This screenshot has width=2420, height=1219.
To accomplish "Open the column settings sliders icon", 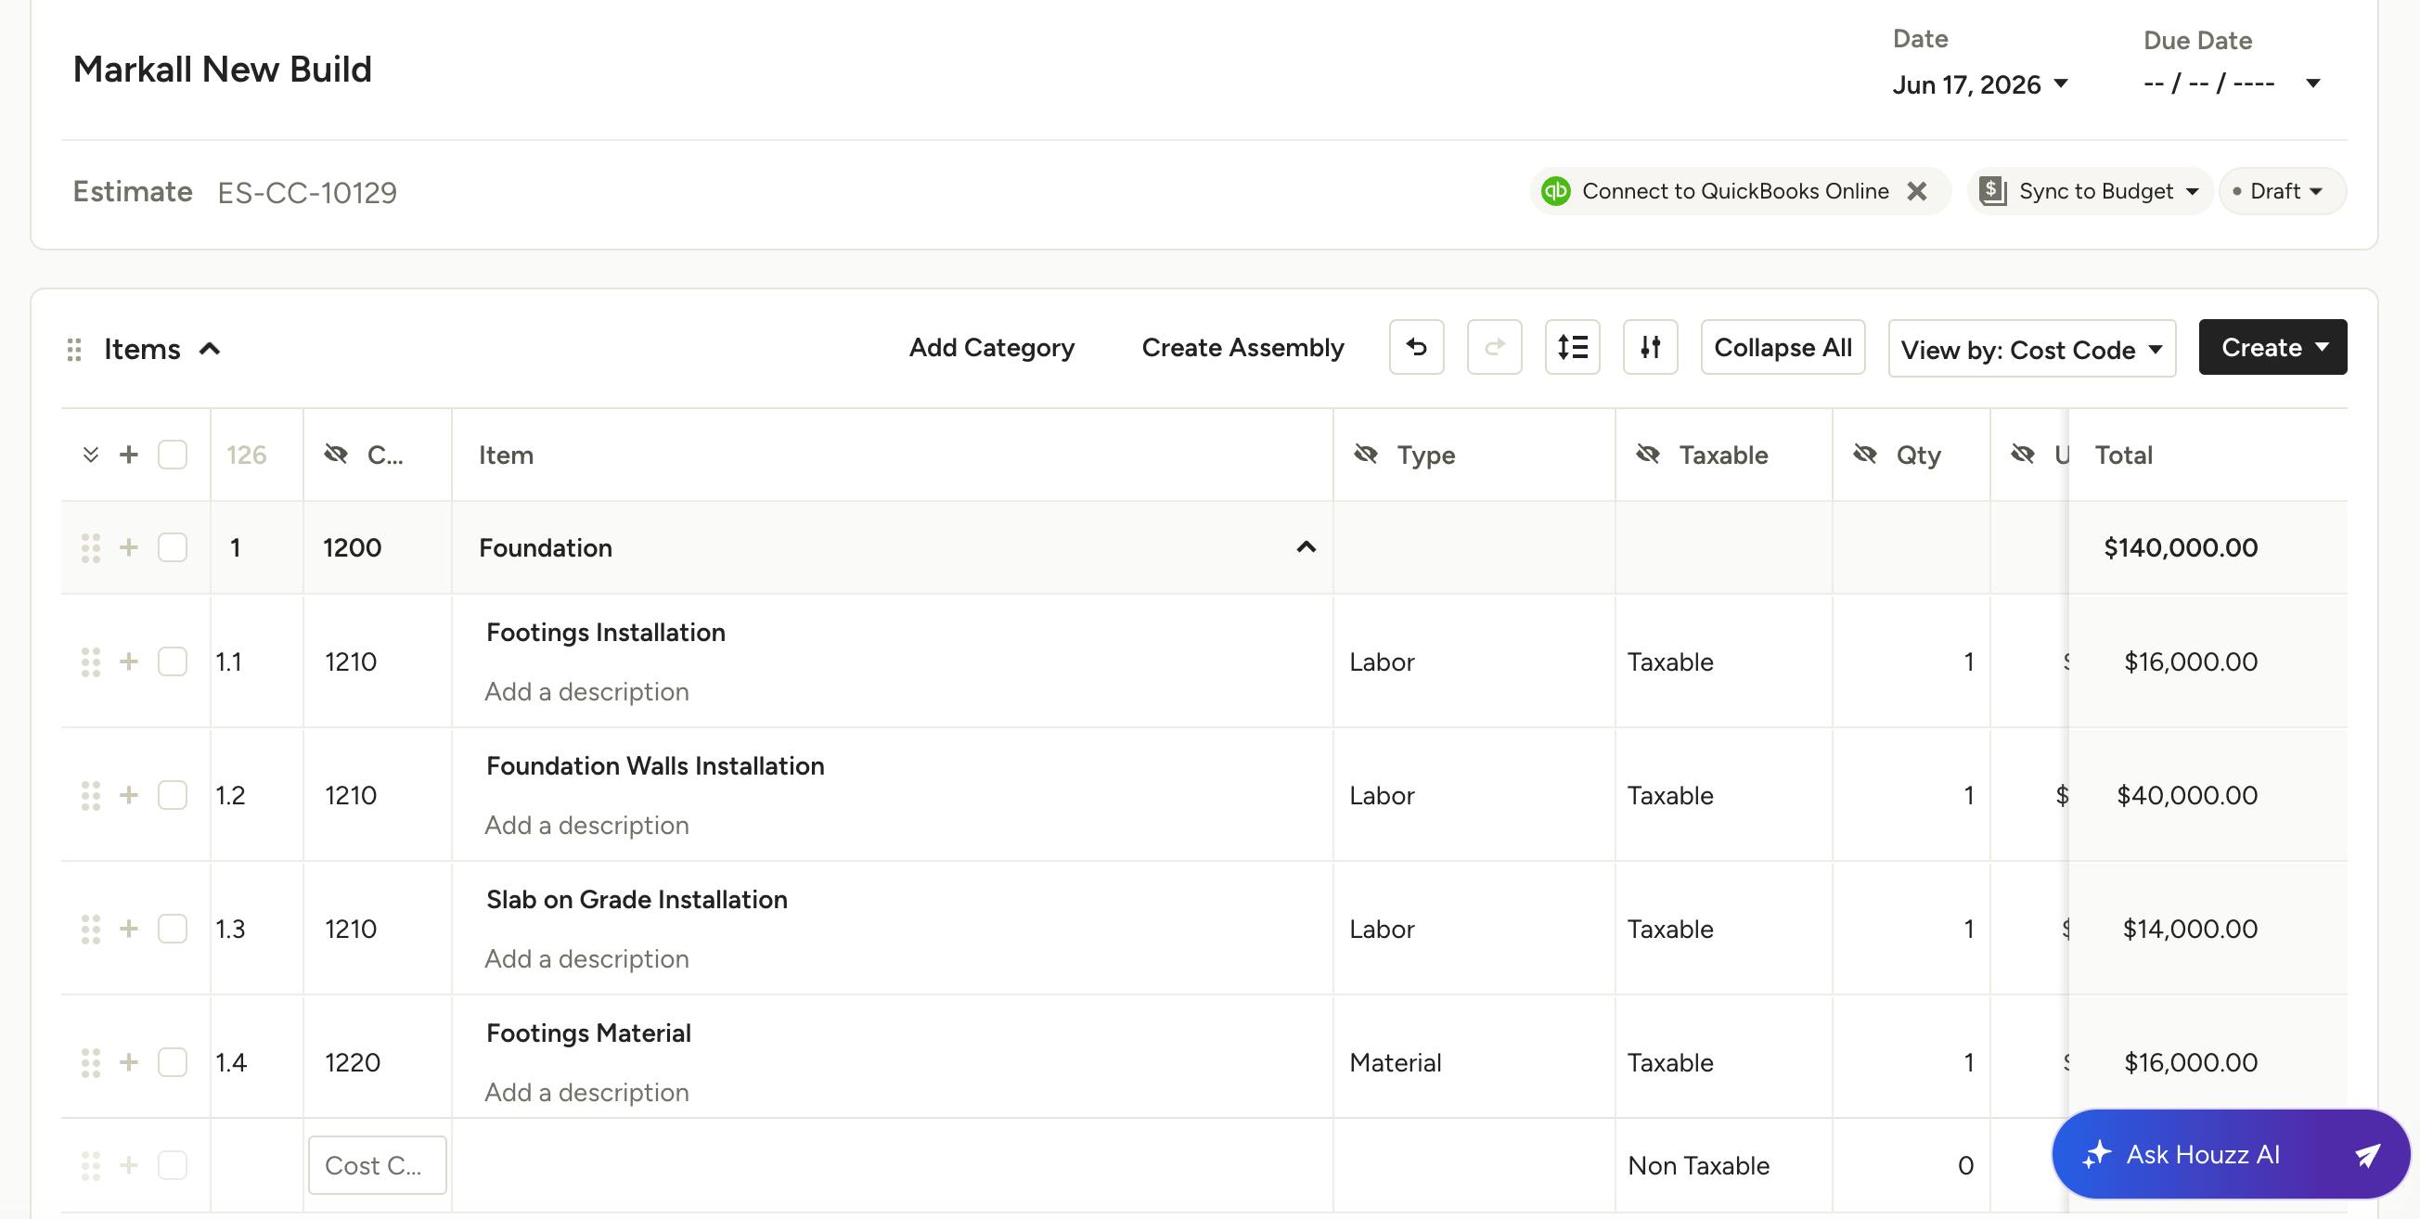I will click(x=1650, y=348).
